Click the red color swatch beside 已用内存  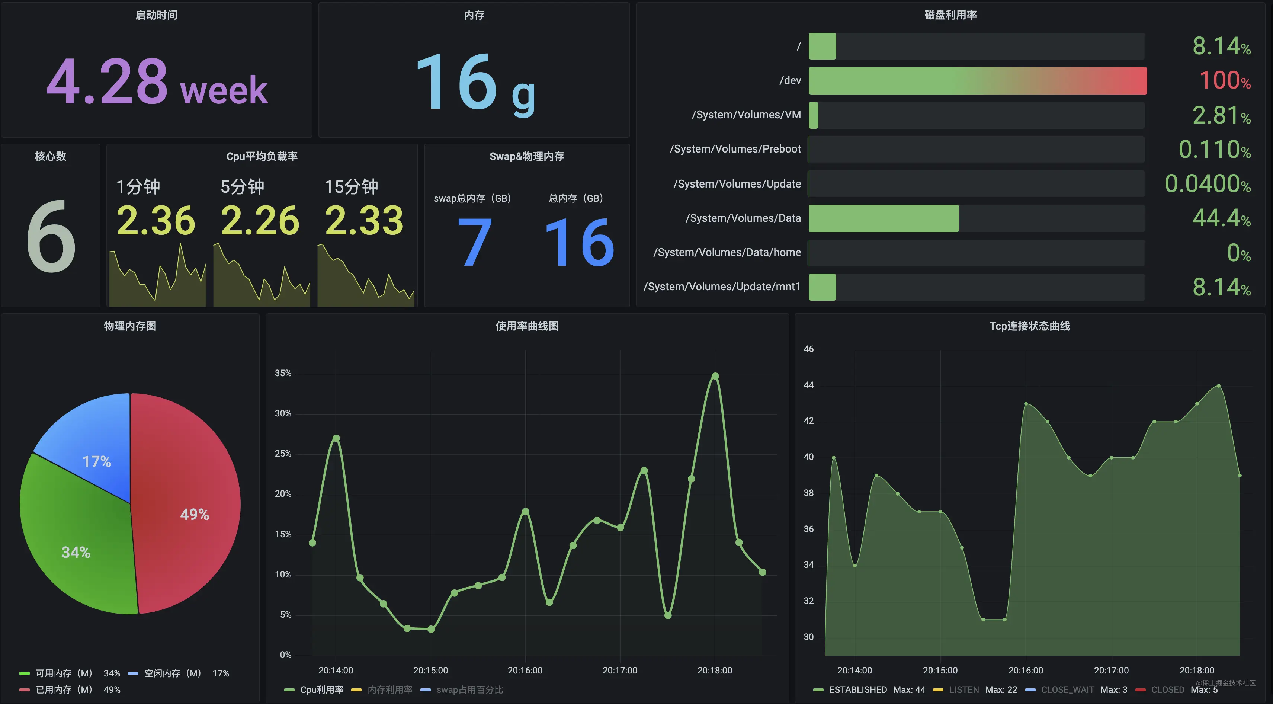coord(24,689)
